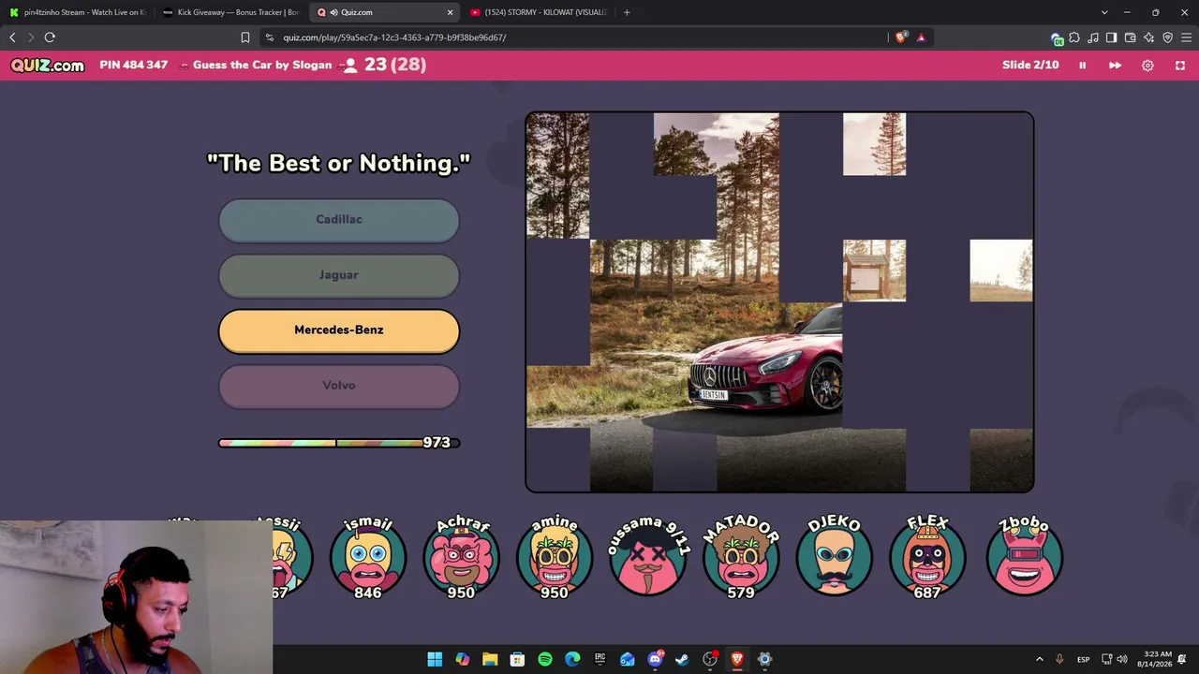This screenshot has width=1199, height=674.
Task: Click the countdown timer bar
Action: pos(339,443)
